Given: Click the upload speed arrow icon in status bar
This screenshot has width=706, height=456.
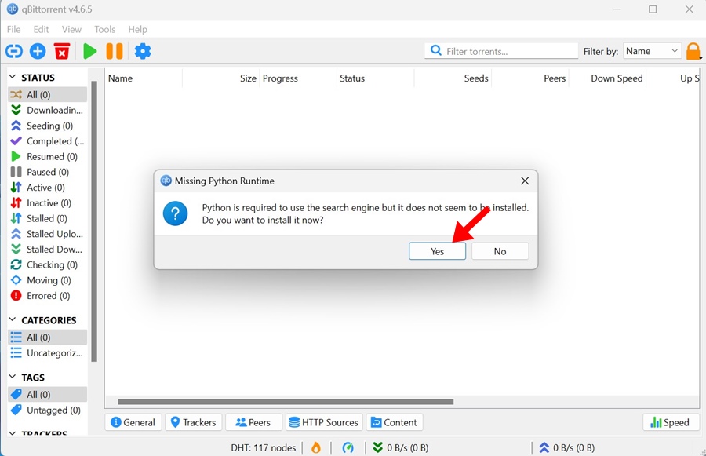Looking at the screenshot, I should [544, 447].
